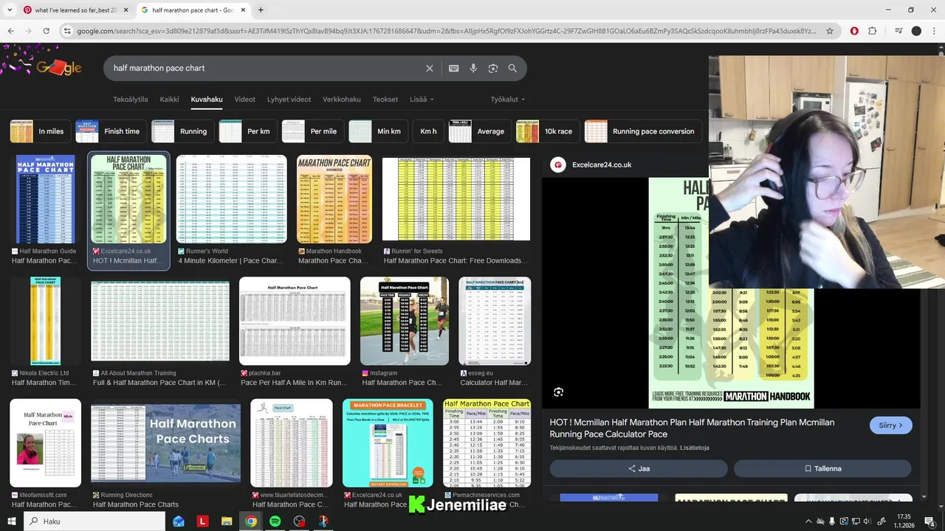The height and width of the screenshot is (531, 945).
Task: Open the notification center icon
Action: 929,521
